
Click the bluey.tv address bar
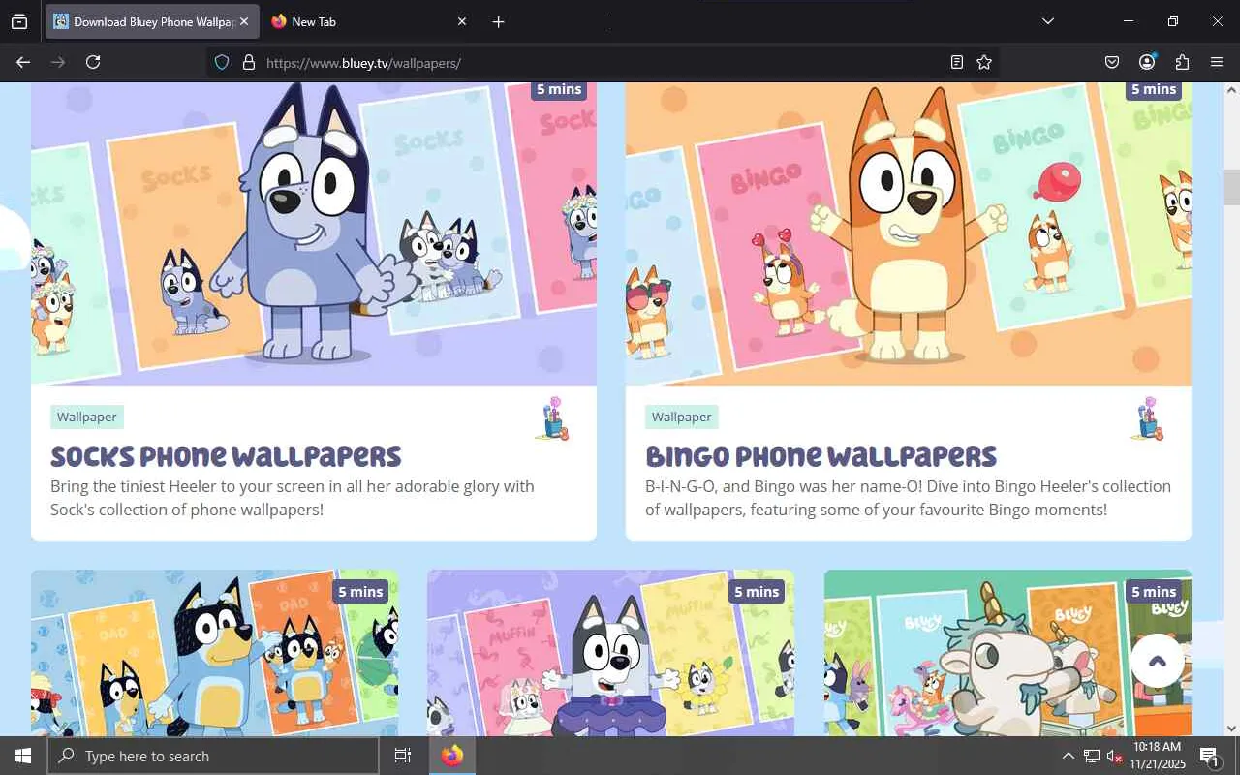[x=603, y=63]
